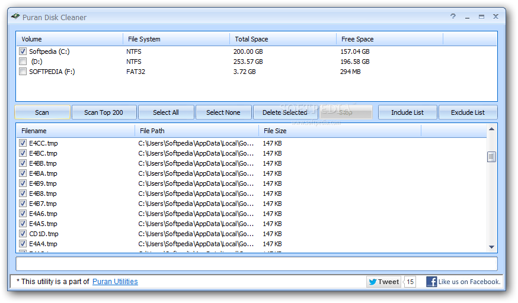Image resolution: width=518 pixels, height=303 pixels.
Task: Click the 294 MB free space value
Action: (x=350, y=72)
